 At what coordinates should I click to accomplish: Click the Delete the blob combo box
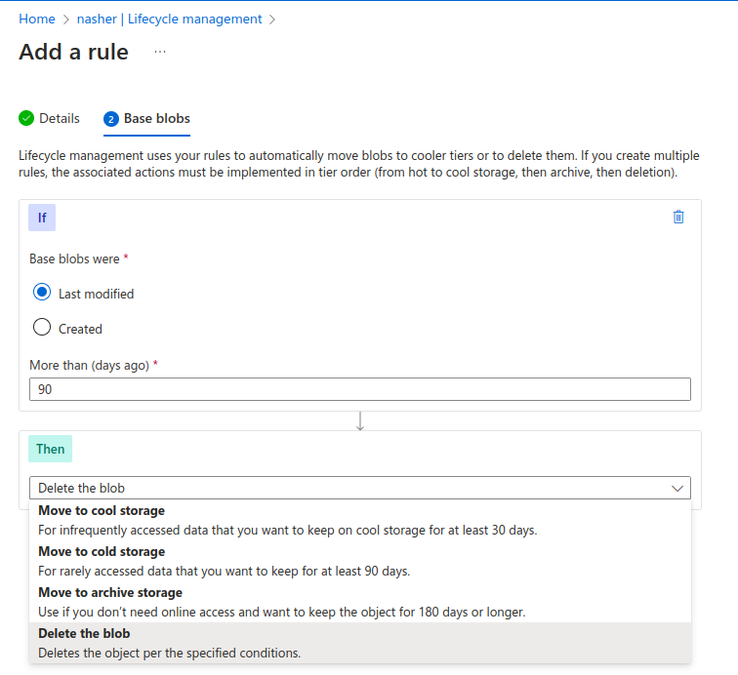tap(351, 488)
